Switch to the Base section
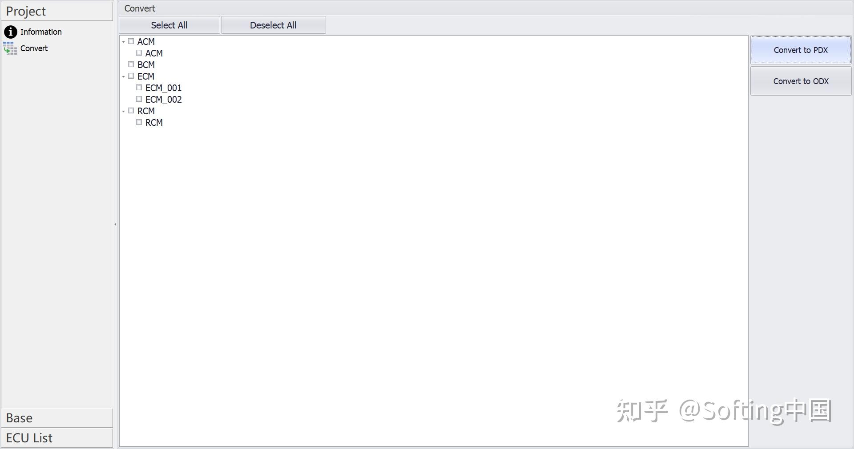854x449 pixels. 57,417
